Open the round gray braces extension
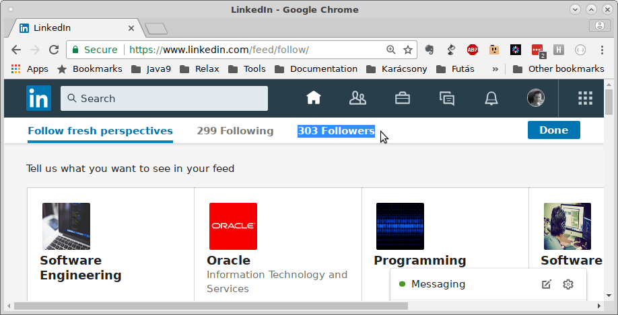The width and height of the screenshot is (618, 315). tap(580, 50)
